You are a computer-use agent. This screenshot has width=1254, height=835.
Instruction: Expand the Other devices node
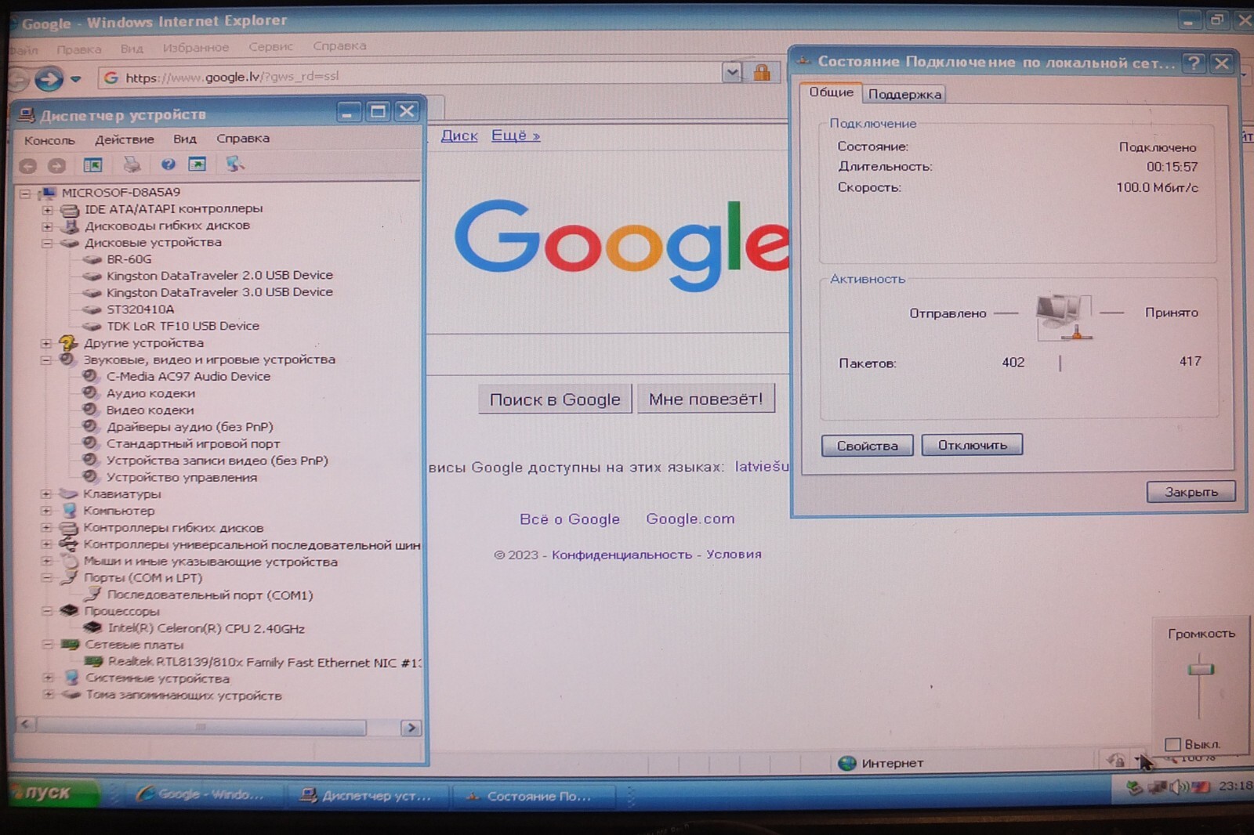(46, 343)
